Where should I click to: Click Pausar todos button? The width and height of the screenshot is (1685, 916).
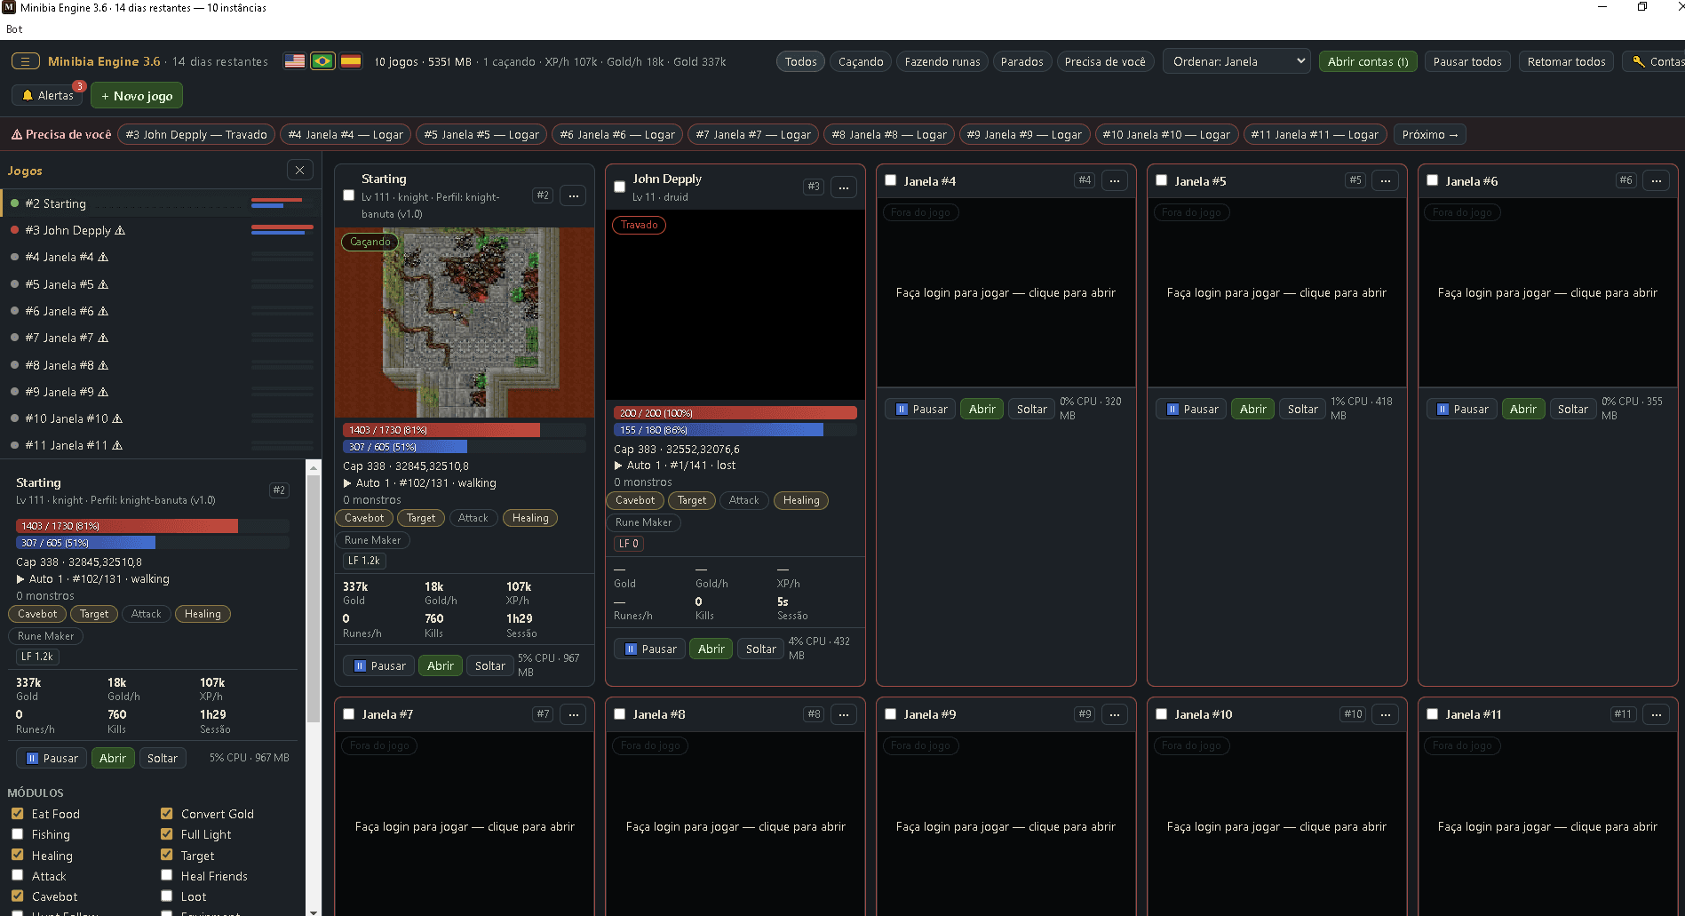point(1467,61)
